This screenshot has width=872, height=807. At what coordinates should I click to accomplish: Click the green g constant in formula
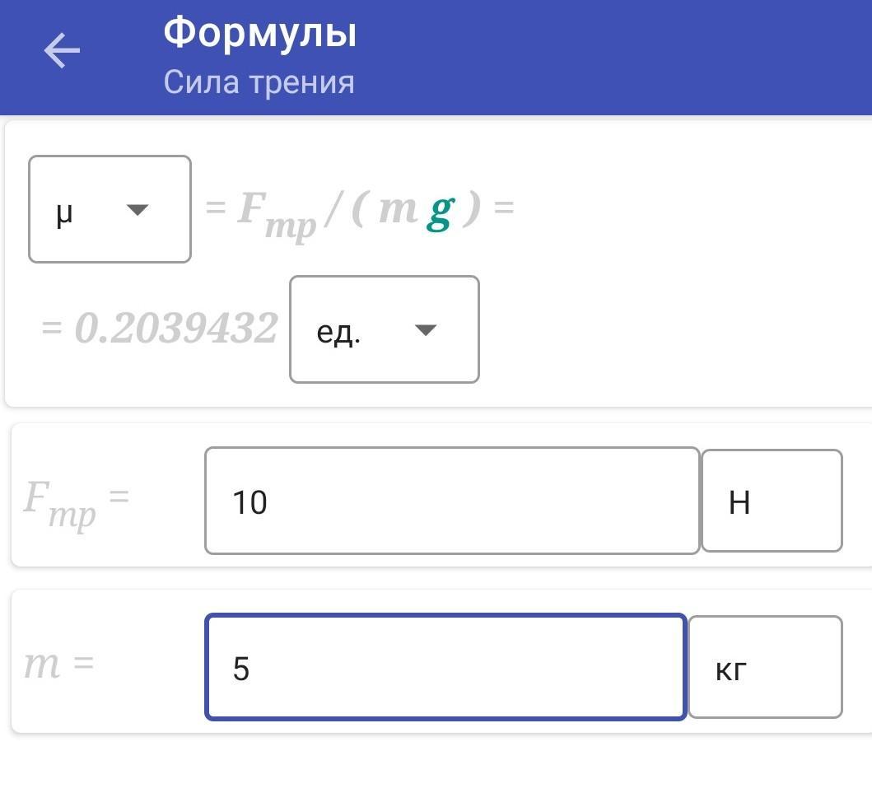[440, 210]
